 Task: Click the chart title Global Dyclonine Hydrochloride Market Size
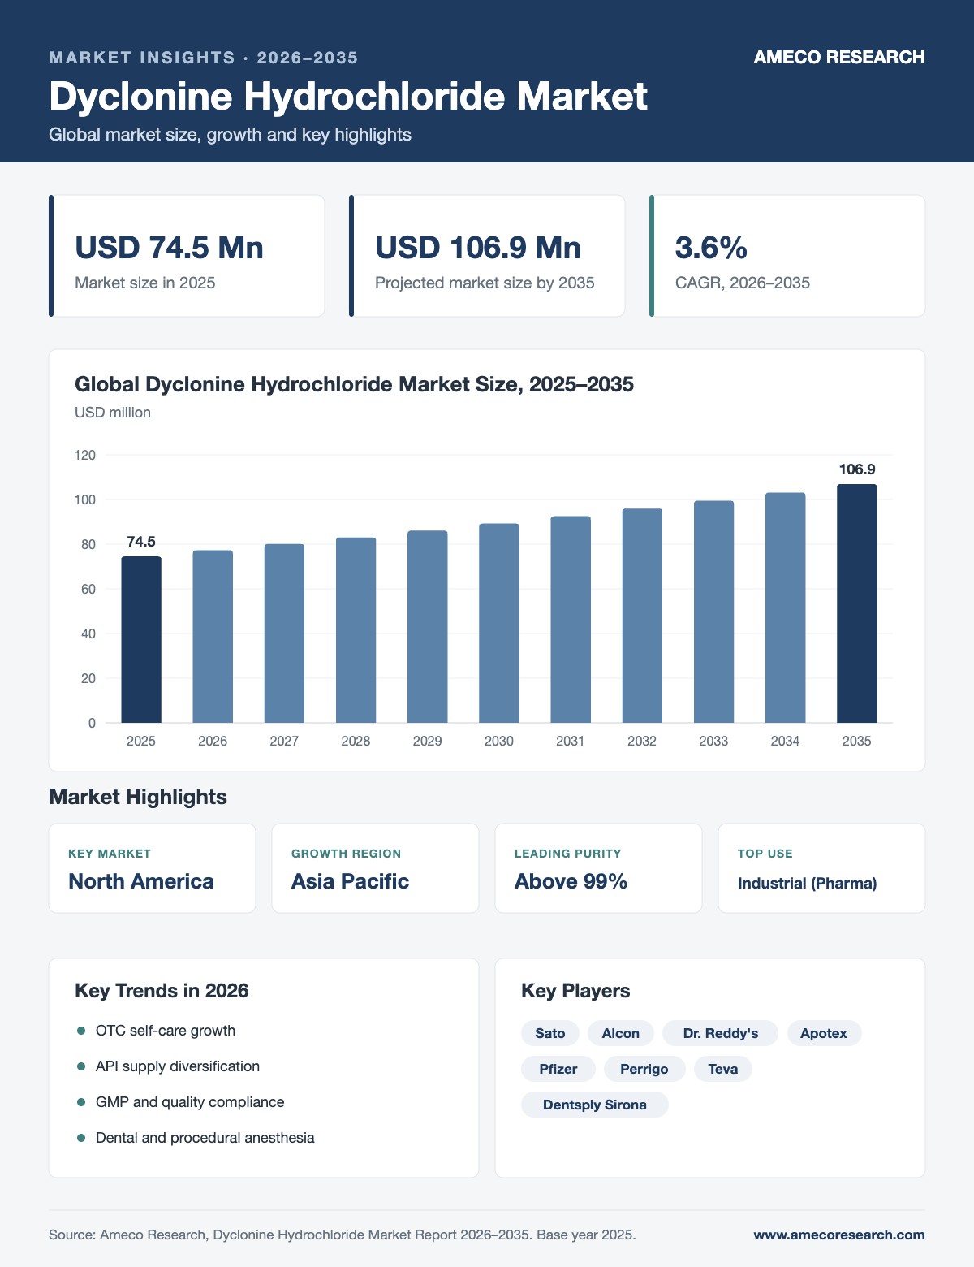pos(354,384)
